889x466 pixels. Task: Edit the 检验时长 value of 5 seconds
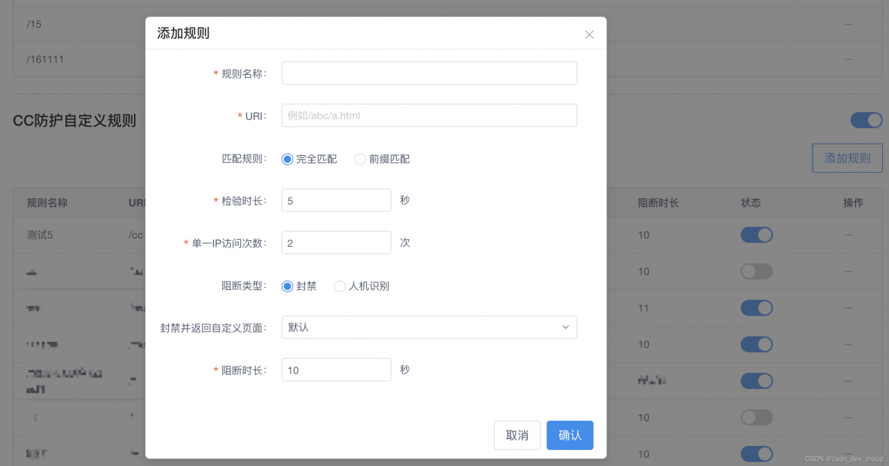tap(335, 200)
